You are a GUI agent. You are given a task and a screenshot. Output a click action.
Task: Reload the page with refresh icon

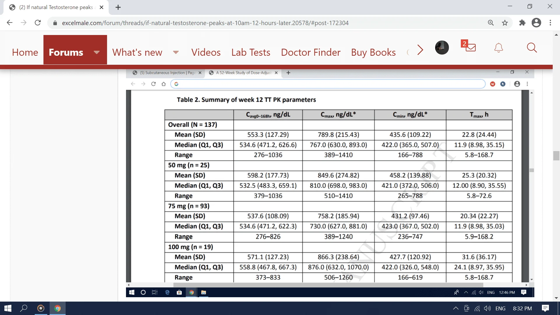[38, 23]
